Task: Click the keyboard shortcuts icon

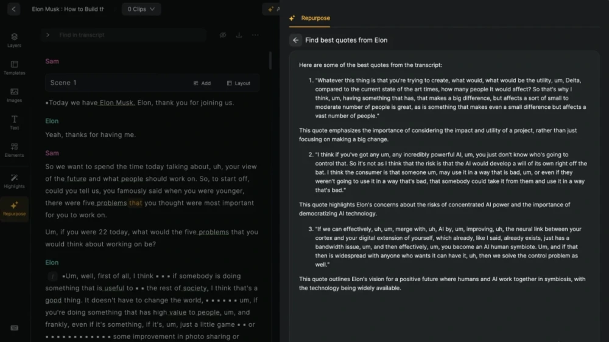Action: [14, 327]
